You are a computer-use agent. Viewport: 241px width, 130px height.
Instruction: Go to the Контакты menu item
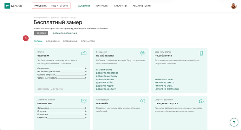[x=102, y=6]
